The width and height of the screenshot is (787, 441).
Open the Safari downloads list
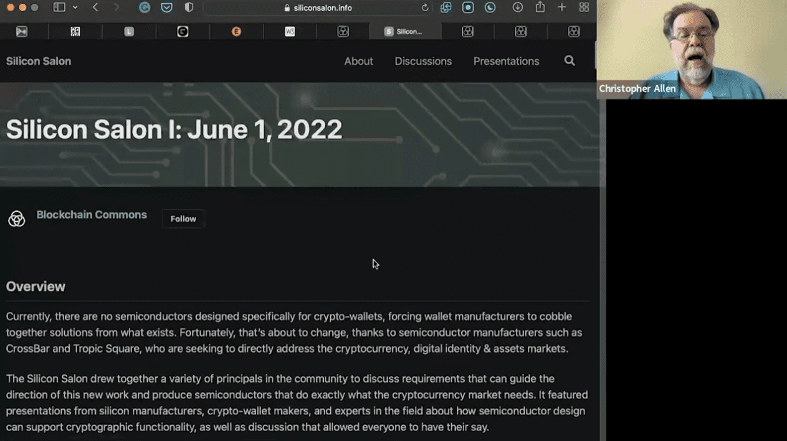click(x=517, y=7)
